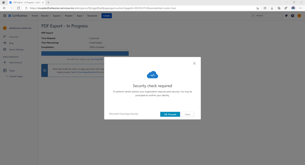Open Pages in the space sidebar

tap(12, 70)
